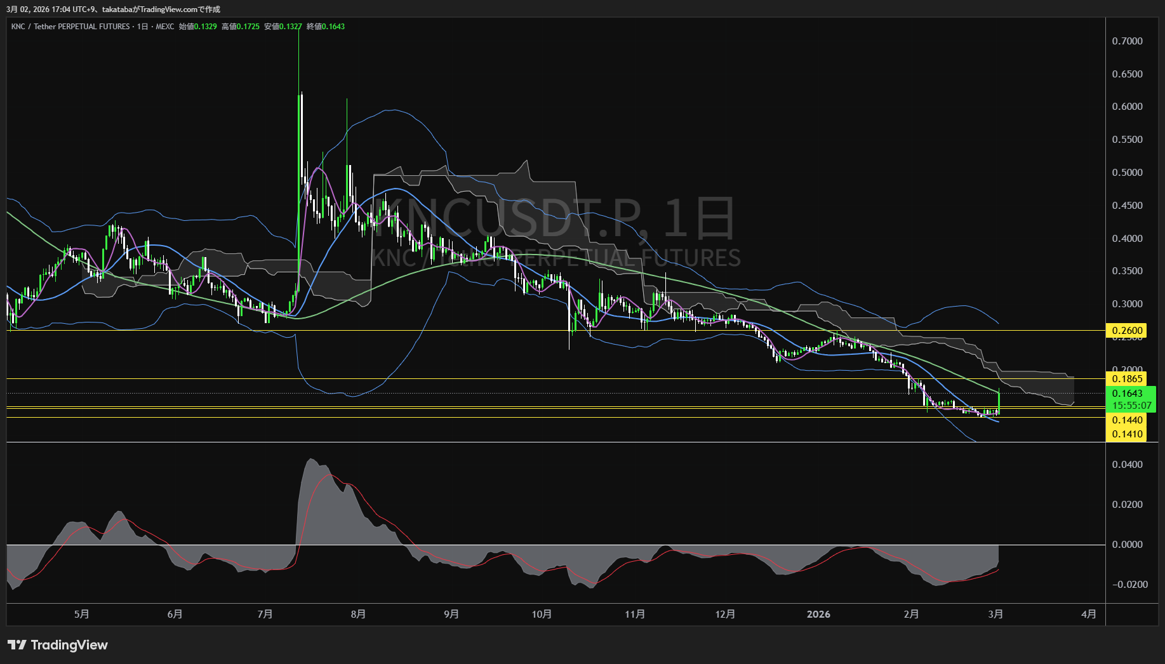The height and width of the screenshot is (664, 1165).
Task: Click the 8月 label on time axis
Action: [358, 614]
